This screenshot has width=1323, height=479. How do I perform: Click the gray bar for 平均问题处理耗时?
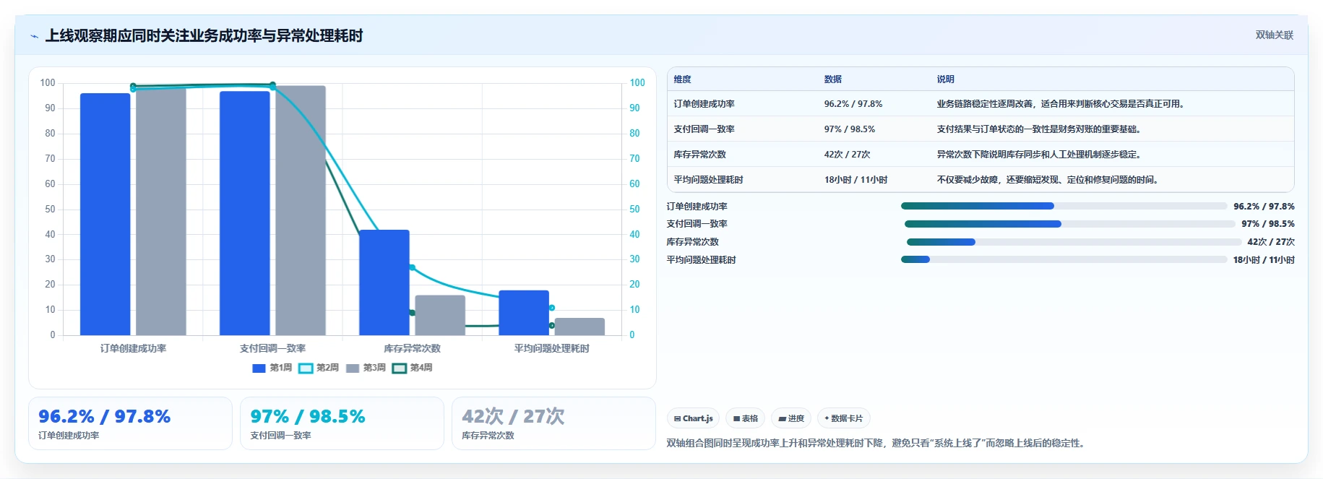coord(579,327)
